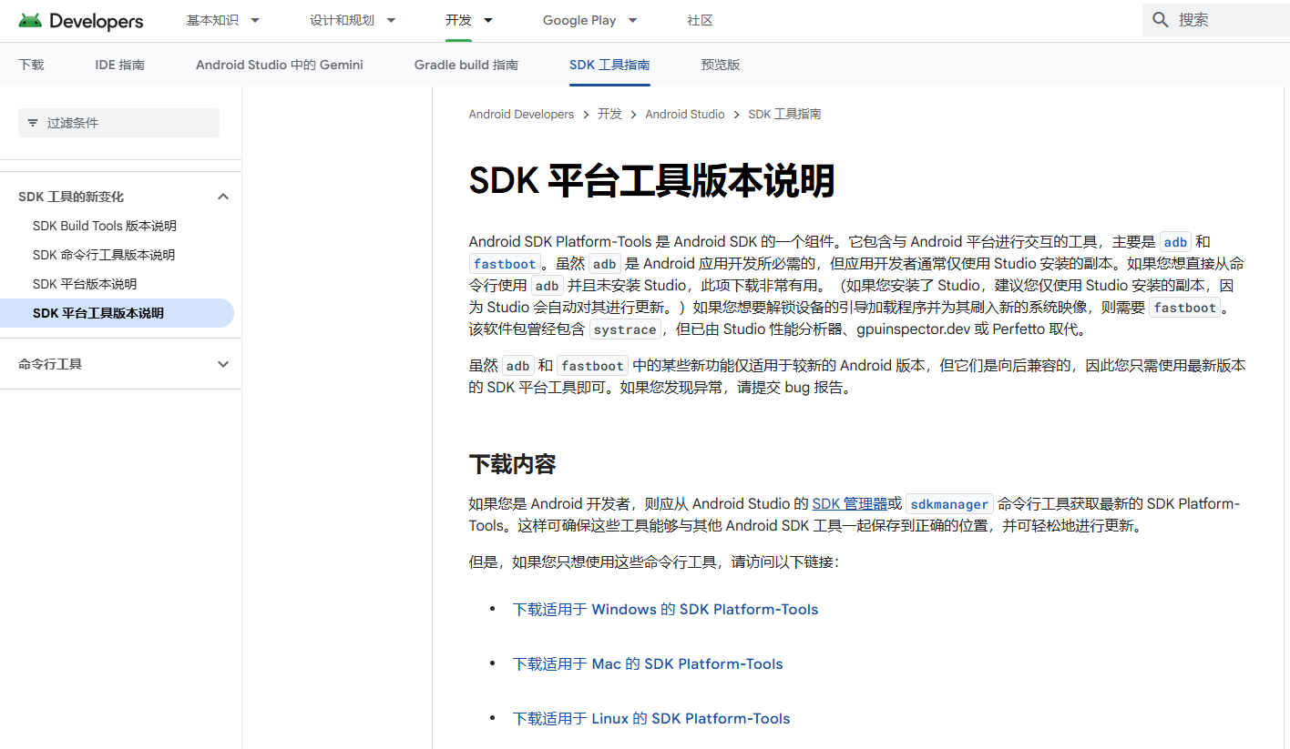Expand the 命令行工具 sidebar section
1290x749 pixels.
pos(223,364)
